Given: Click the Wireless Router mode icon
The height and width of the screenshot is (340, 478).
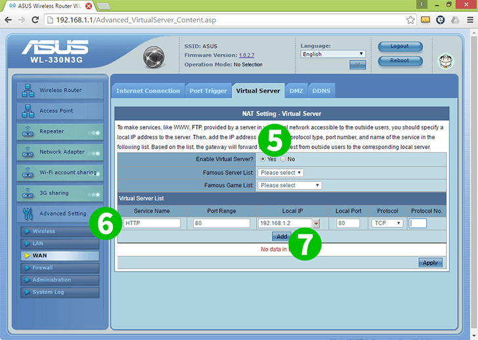Looking at the screenshot, I should point(28,91).
